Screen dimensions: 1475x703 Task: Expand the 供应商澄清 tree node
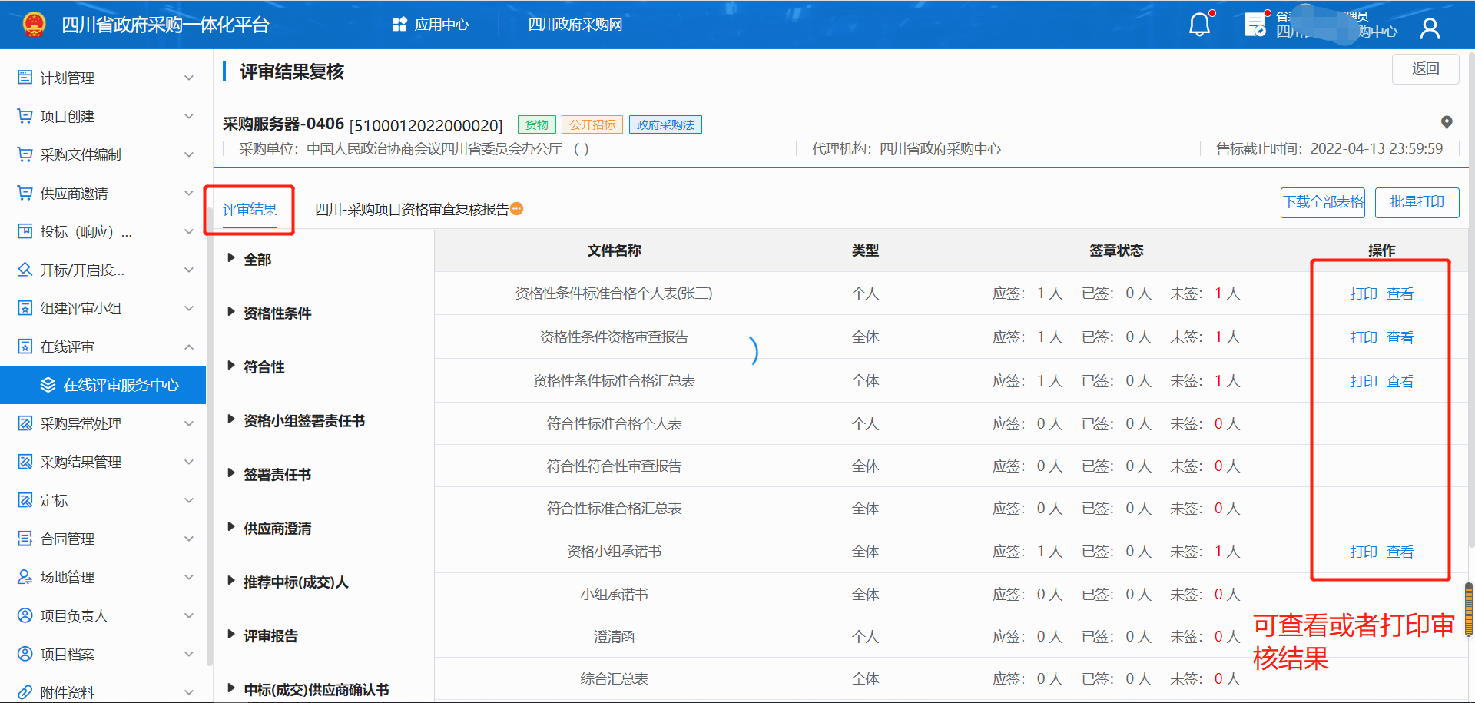[x=231, y=527]
